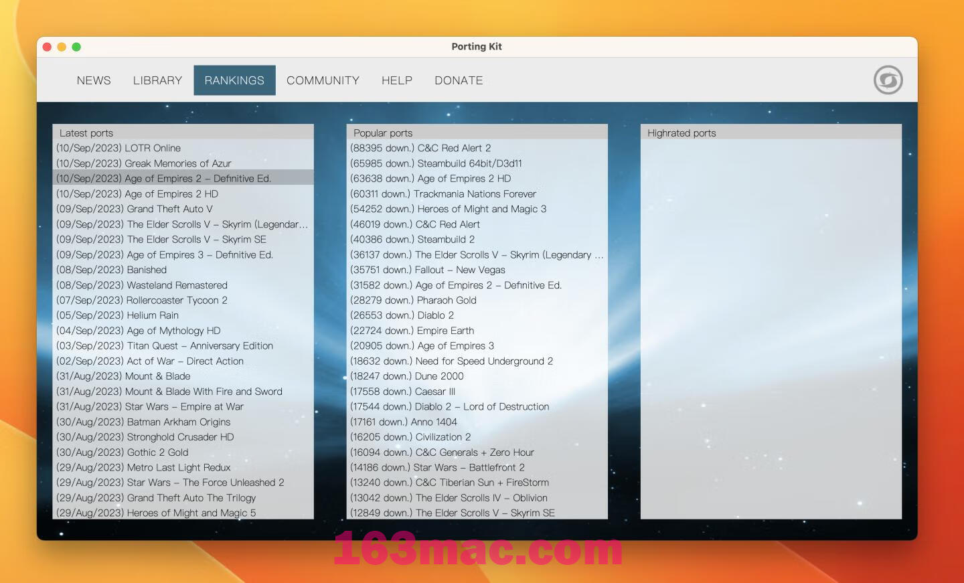
Task: Select Mount & Blade With Fire and Sword
Action: point(183,392)
